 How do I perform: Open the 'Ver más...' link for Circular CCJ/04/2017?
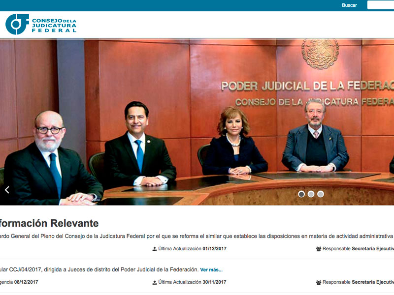(211, 269)
